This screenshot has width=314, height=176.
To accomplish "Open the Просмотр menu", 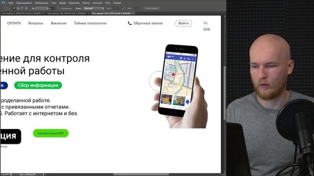I will point(97,3).
